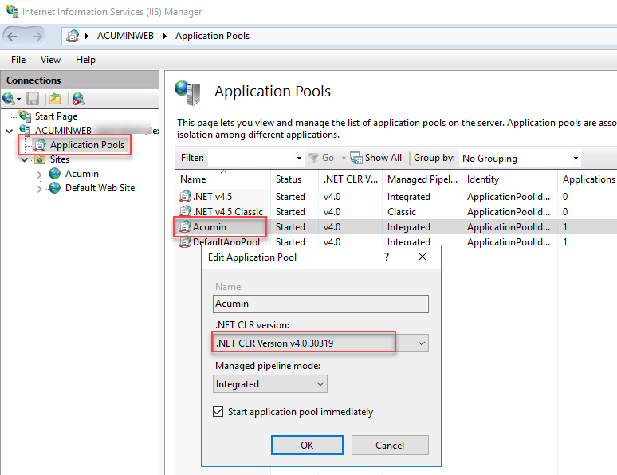Click the IIS Manager title bar icon
Screen dimensions: 617x475
point(12,11)
